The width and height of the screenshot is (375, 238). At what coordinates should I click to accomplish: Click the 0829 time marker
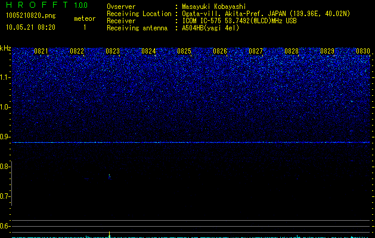[x=327, y=51]
